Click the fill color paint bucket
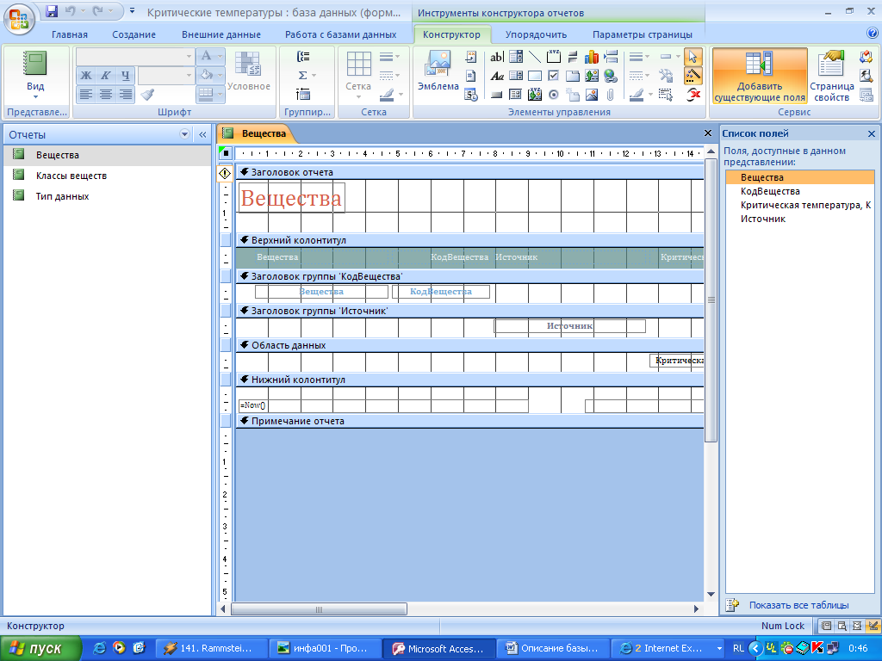Image resolution: width=882 pixels, height=661 pixels. (x=206, y=76)
